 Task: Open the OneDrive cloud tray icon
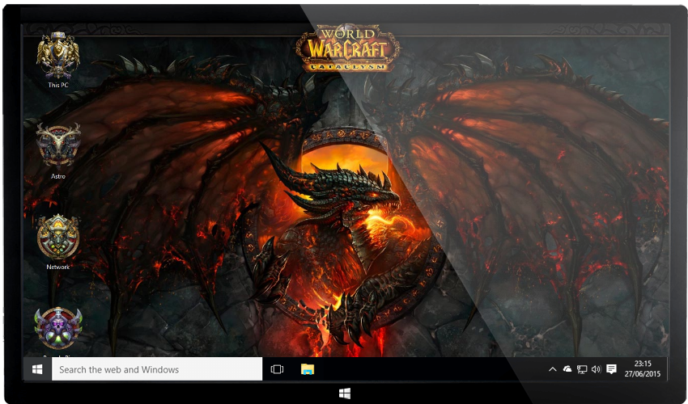(x=567, y=369)
